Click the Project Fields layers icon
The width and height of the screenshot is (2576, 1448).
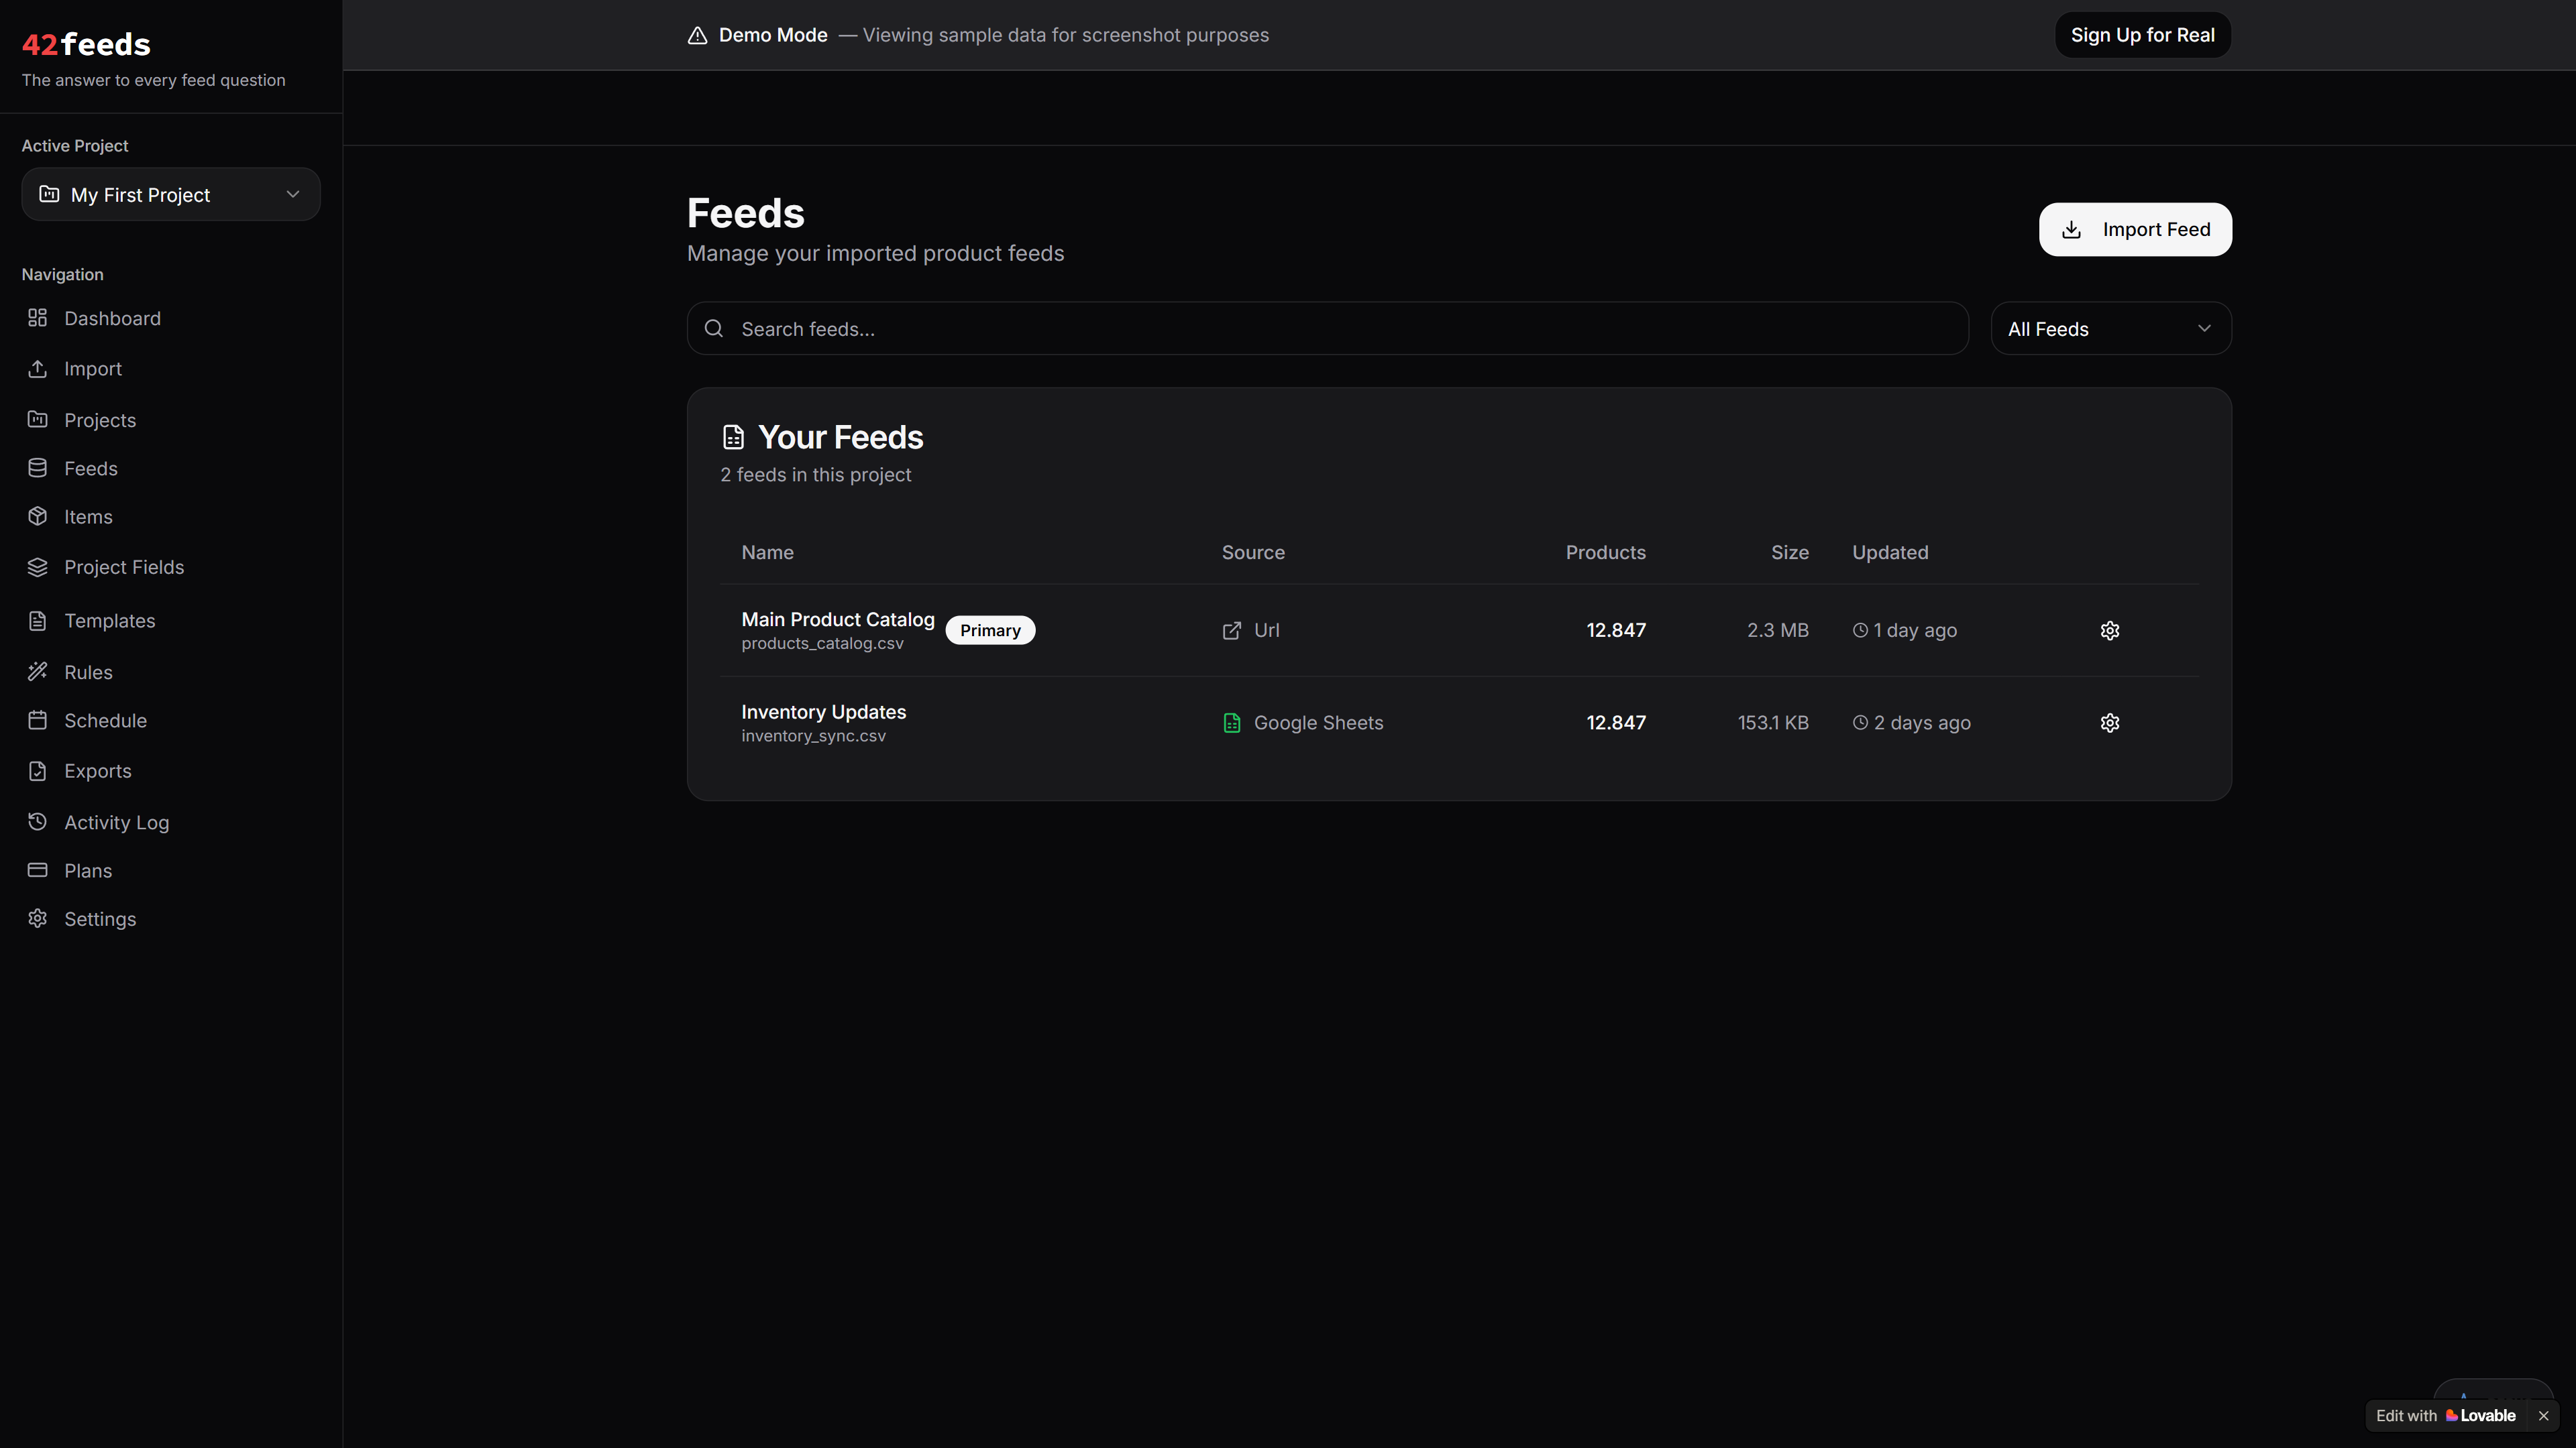point(37,566)
